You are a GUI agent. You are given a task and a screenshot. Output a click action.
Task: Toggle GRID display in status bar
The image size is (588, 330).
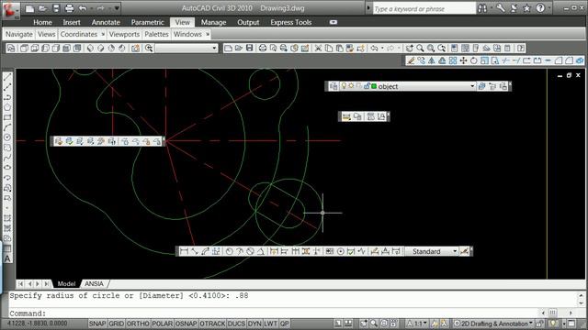(117, 324)
